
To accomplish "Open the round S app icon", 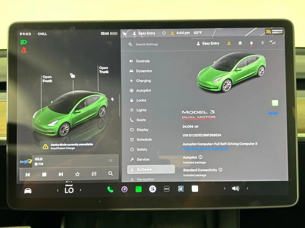I will tap(152, 189).
